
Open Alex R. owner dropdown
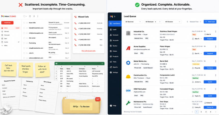197,39
